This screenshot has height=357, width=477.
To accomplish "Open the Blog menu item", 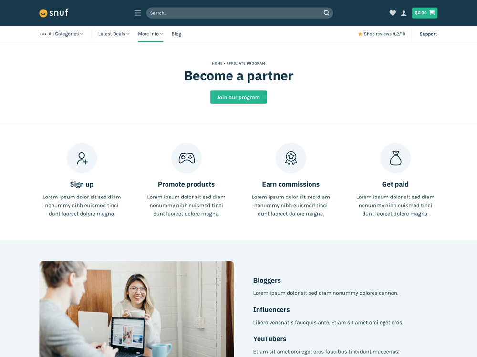I will tap(176, 34).
